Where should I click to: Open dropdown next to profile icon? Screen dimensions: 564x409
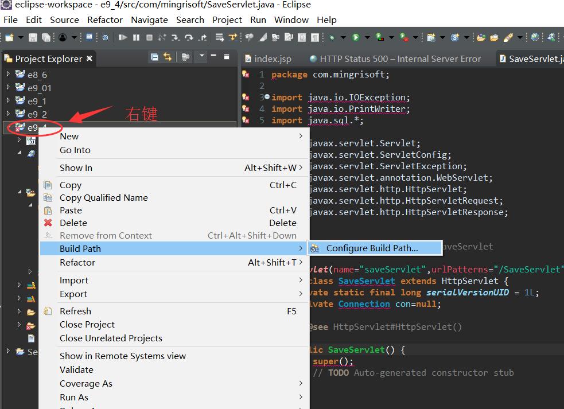point(74,37)
